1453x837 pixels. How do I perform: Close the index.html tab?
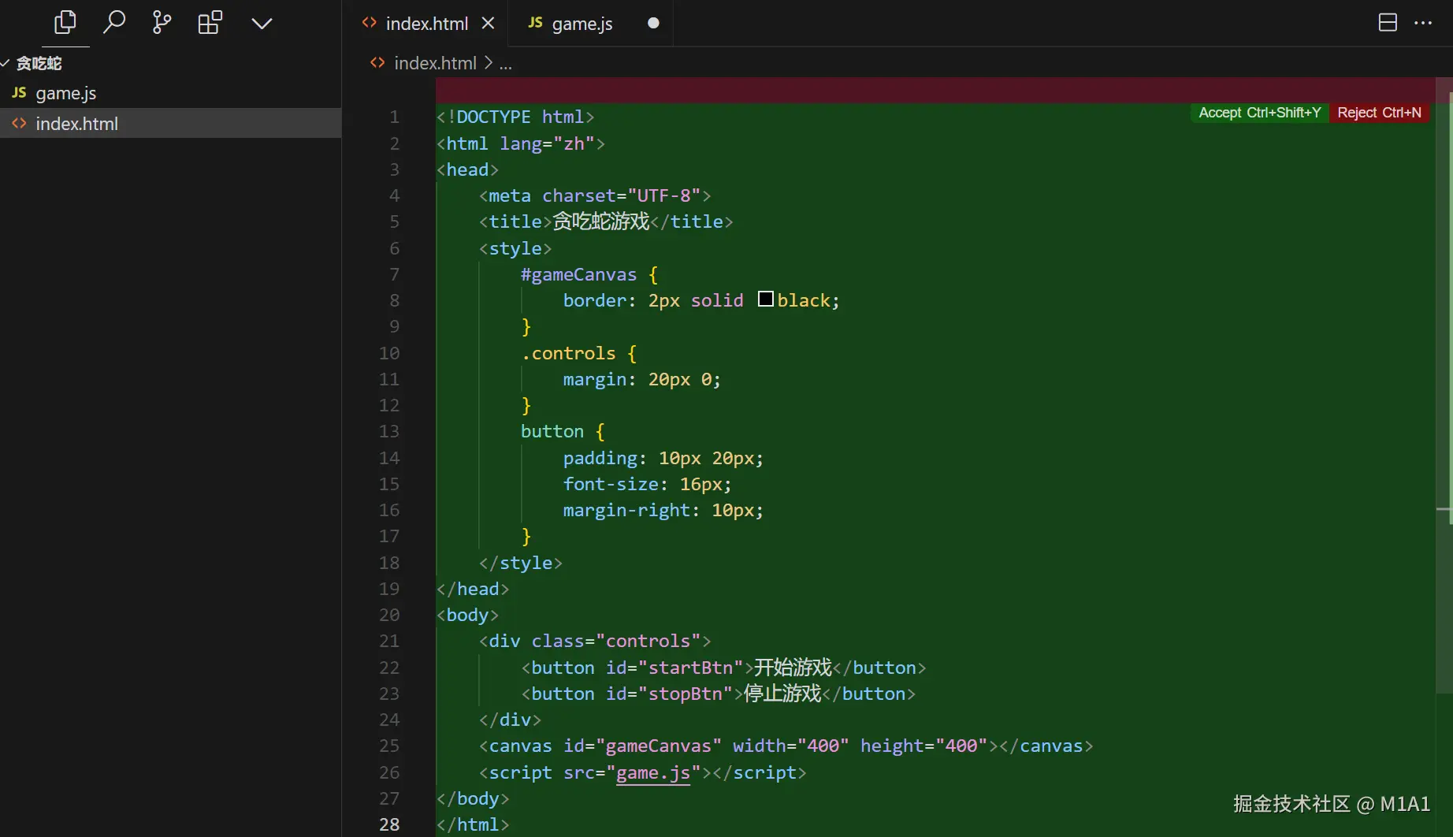[489, 24]
